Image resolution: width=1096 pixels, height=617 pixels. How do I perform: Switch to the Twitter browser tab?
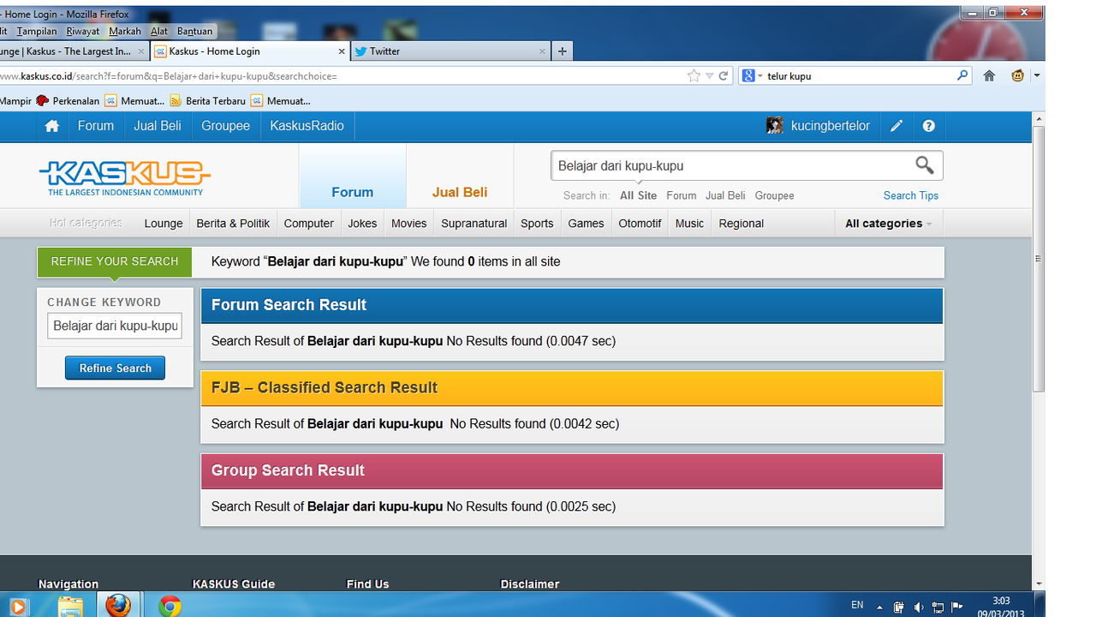tap(450, 51)
